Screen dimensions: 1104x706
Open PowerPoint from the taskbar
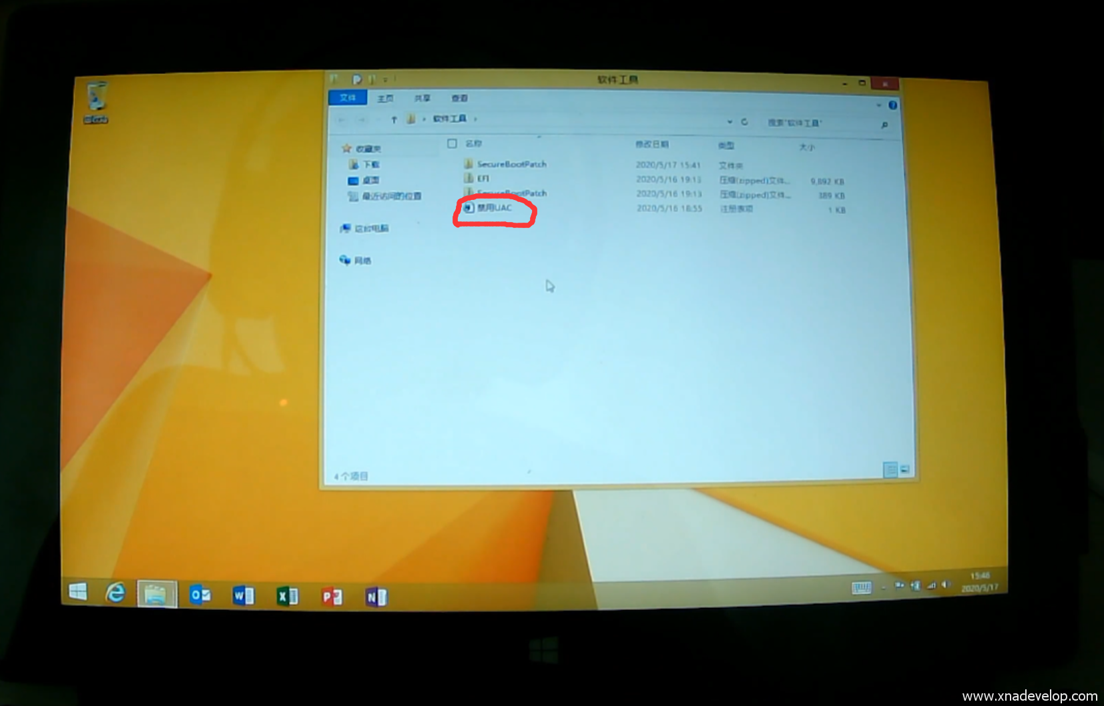(x=332, y=597)
